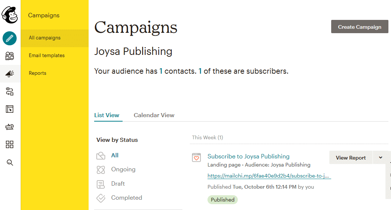Screen dimensions: 391x210
Task: Click the Campaigns heading in yellow panel
Action: pyautogui.click(x=44, y=15)
